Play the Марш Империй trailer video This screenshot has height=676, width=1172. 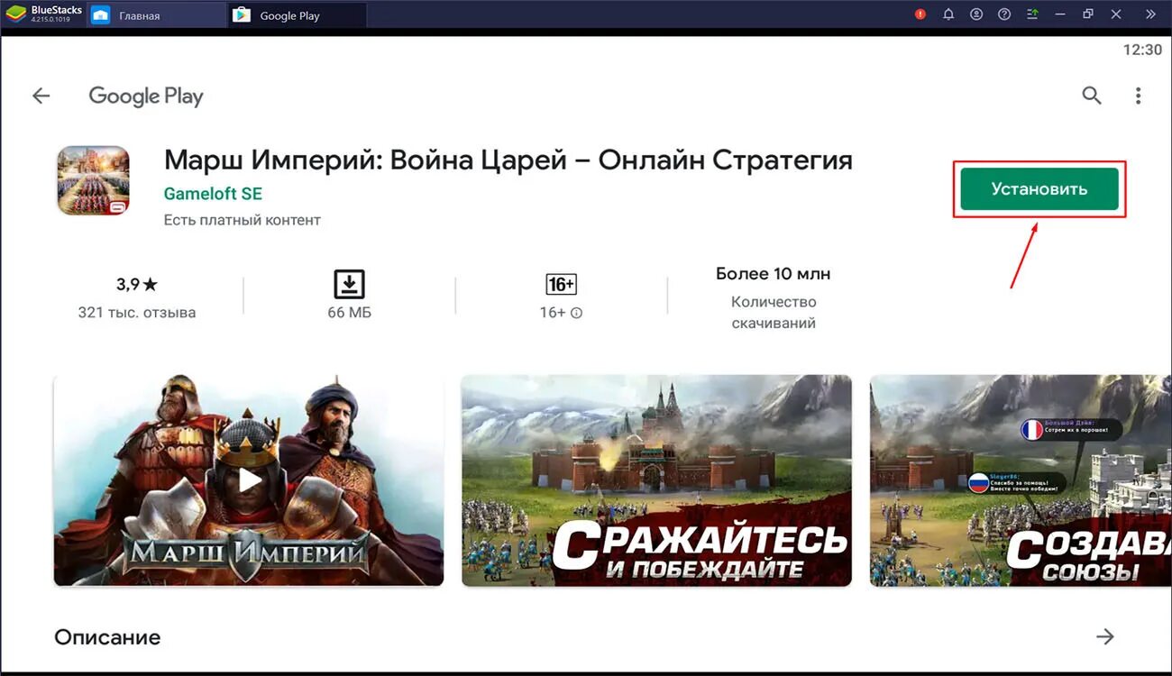tap(249, 480)
